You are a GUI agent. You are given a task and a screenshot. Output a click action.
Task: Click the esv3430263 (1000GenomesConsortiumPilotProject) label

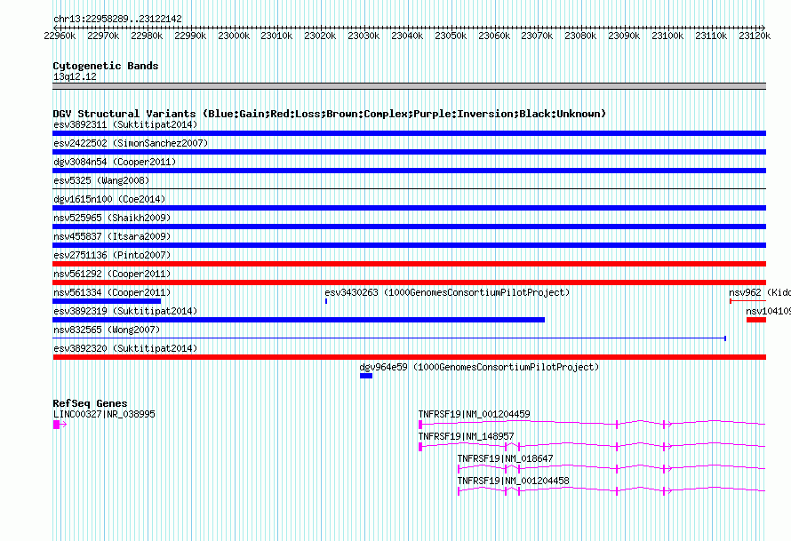447,292
